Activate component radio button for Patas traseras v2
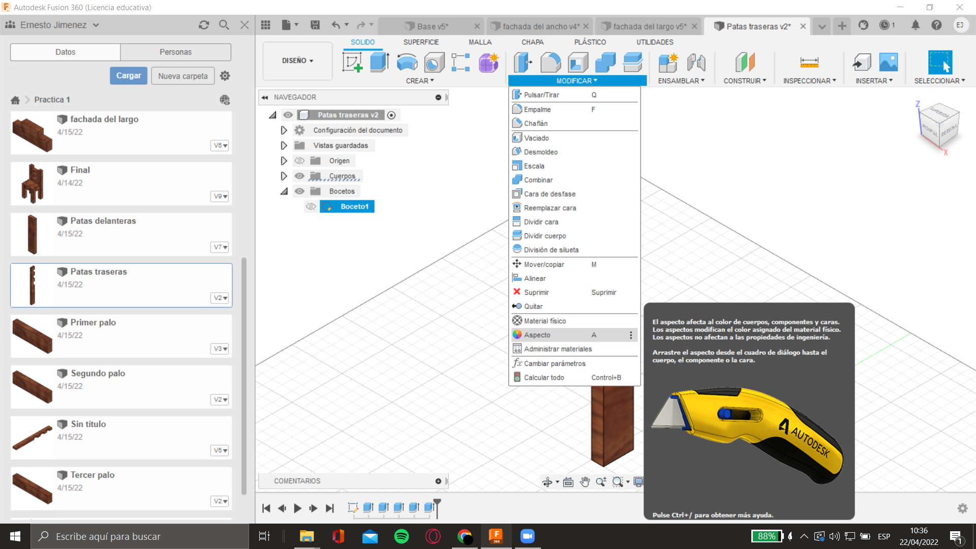This screenshot has width=976, height=549. tap(391, 115)
